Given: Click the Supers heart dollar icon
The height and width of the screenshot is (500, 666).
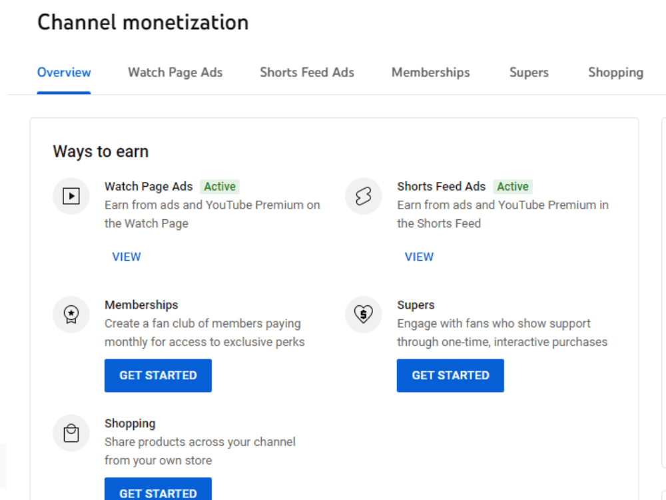Looking at the screenshot, I should coord(364,315).
